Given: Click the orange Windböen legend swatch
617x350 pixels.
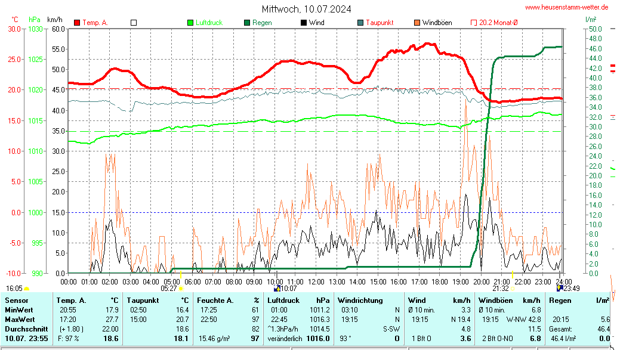Looking at the screenshot, I should pyautogui.click(x=417, y=23).
